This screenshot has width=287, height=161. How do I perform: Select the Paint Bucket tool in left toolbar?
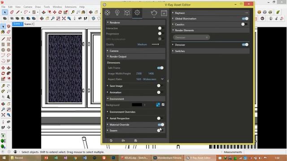coord(3,32)
